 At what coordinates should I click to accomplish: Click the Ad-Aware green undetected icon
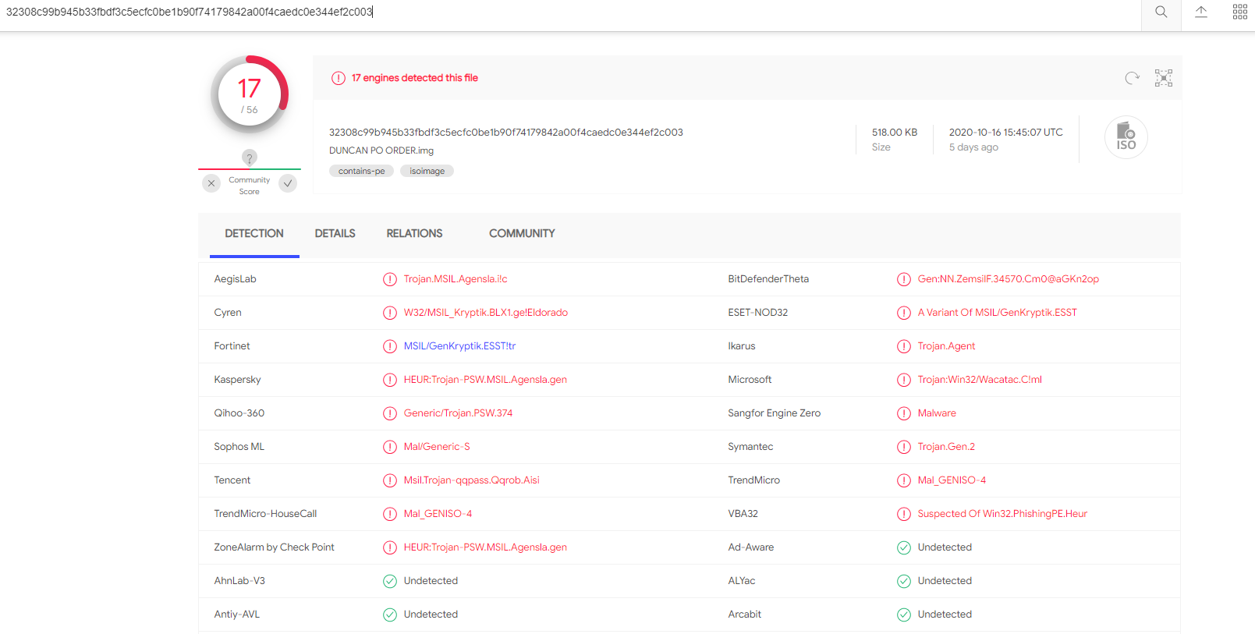(904, 547)
